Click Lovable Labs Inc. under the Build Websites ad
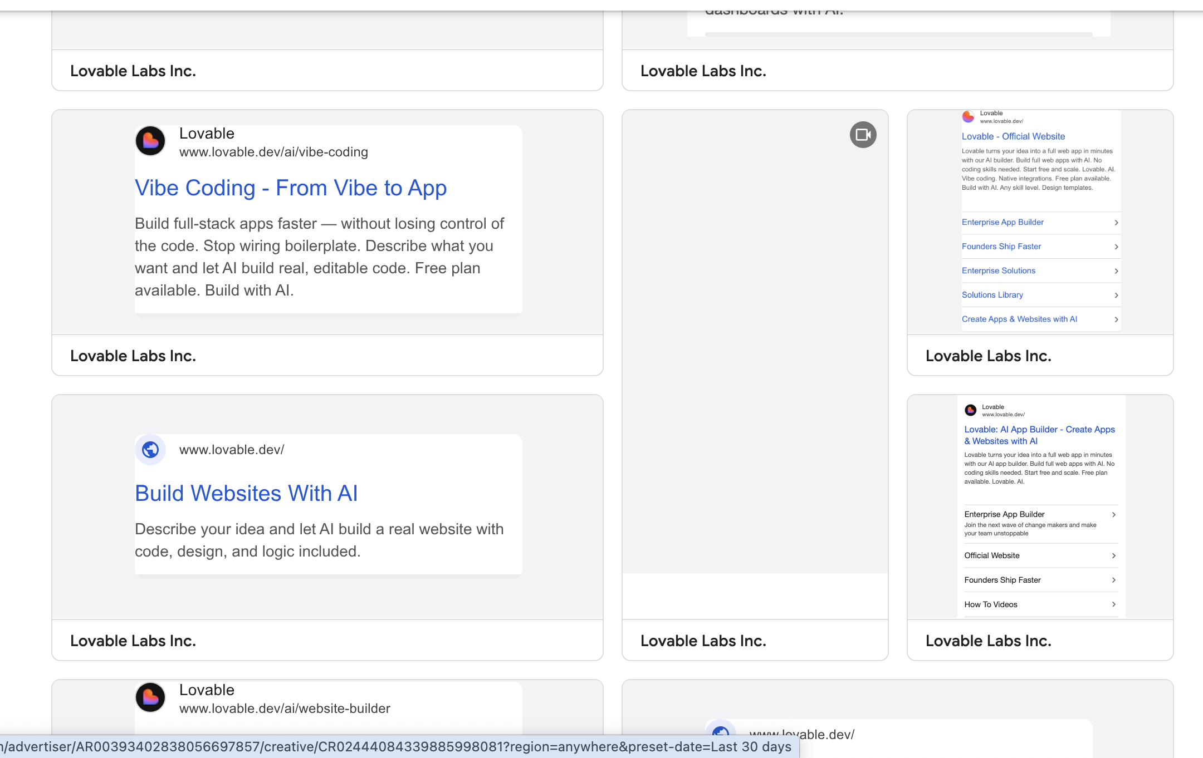Image resolution: width=1203 pixels, height=758 pixels. click(133, 641)
